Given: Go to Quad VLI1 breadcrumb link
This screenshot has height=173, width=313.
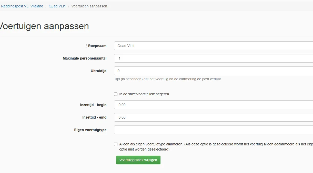Looking at the screenshot, I should 57,6.
